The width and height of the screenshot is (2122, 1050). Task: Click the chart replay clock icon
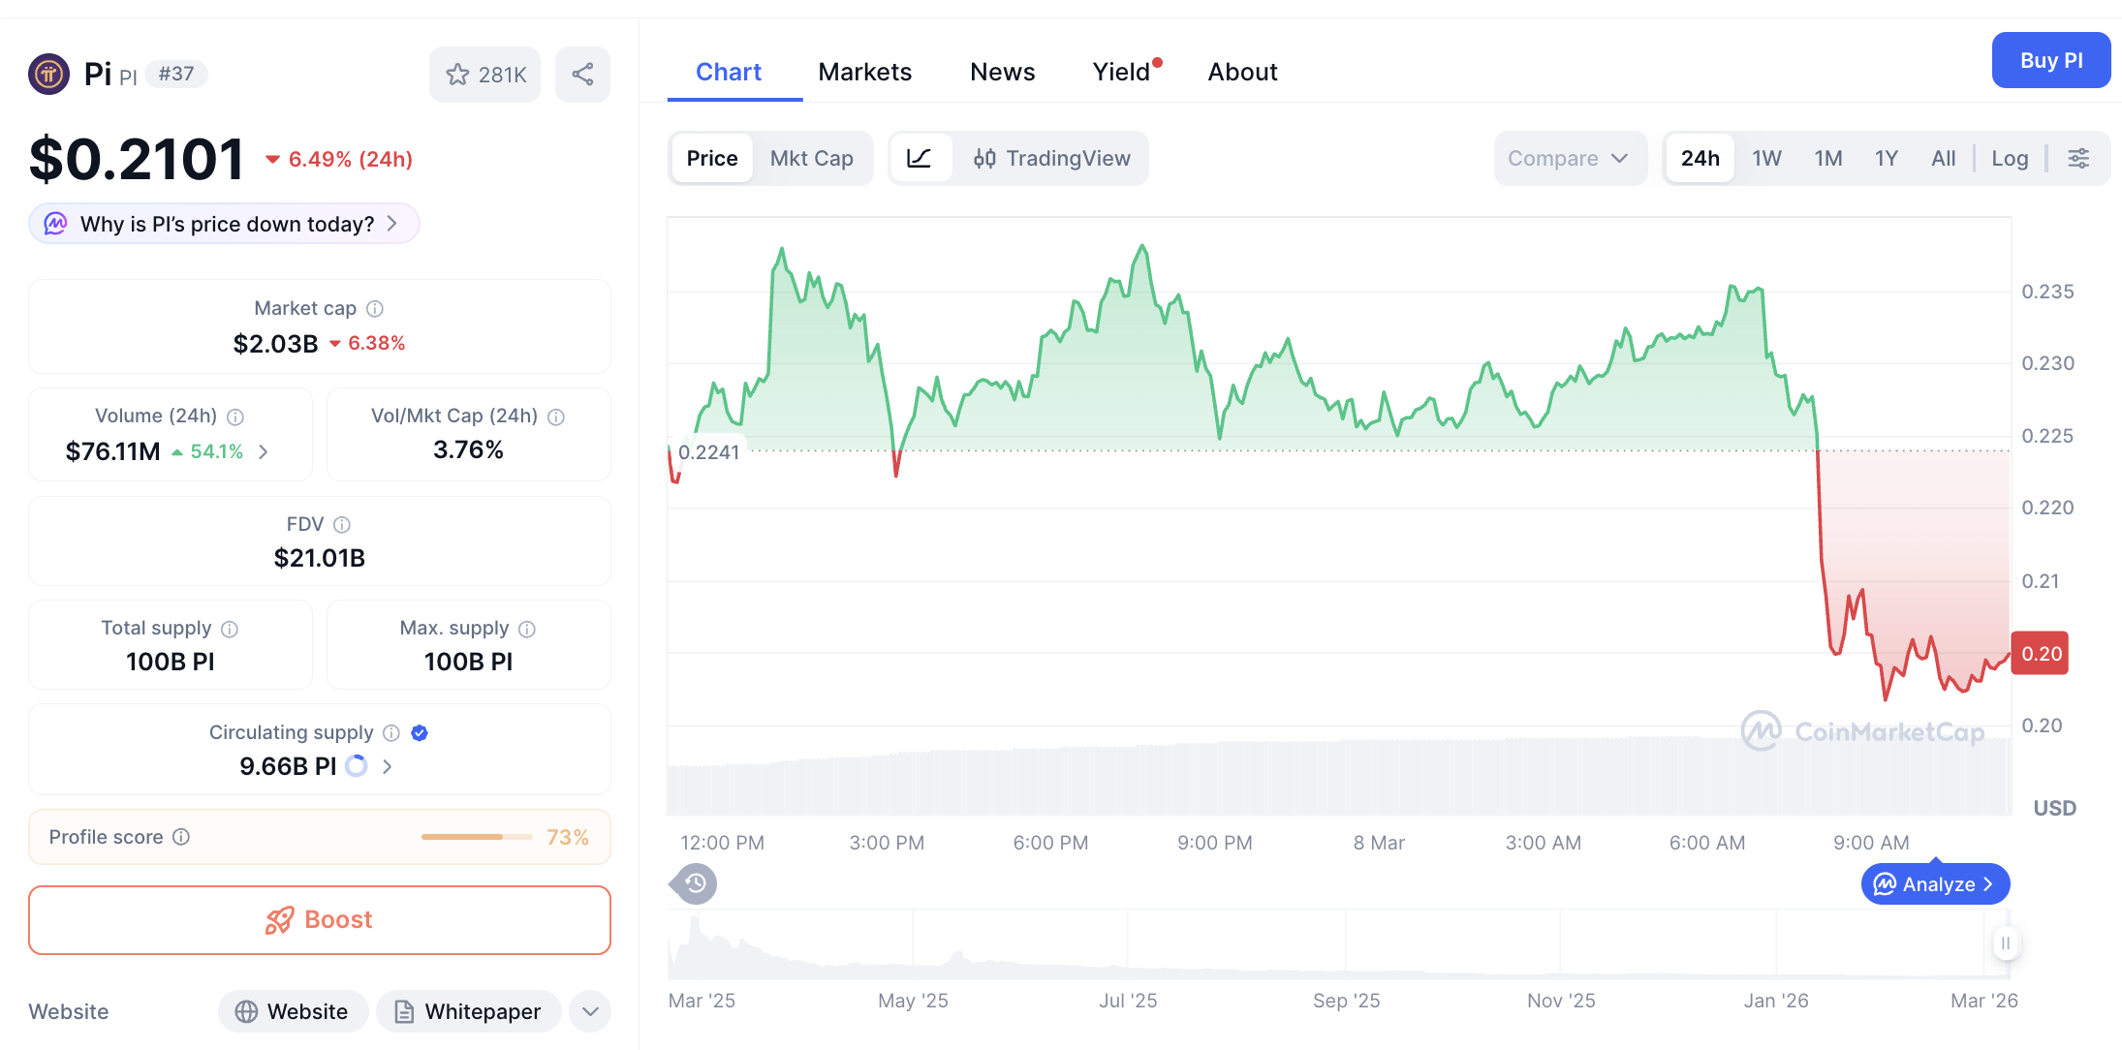[x=693, y=883]
